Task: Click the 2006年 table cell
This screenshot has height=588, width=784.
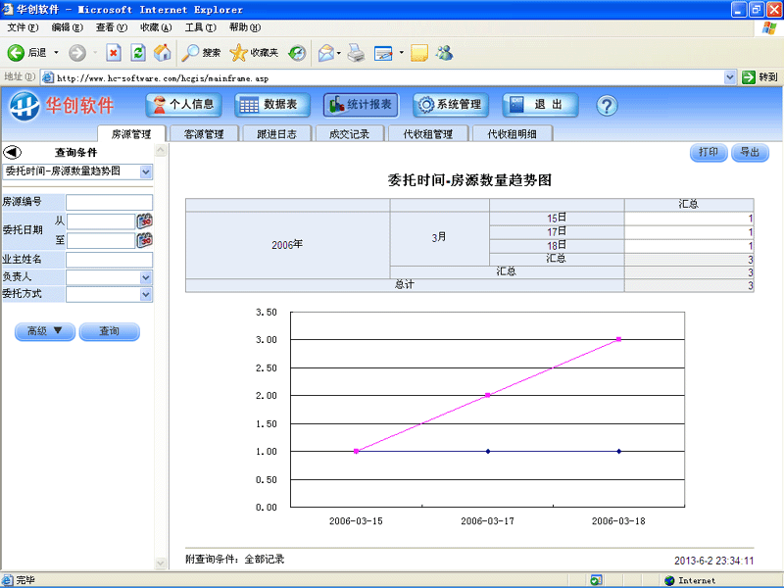Action: click(287, 244)
